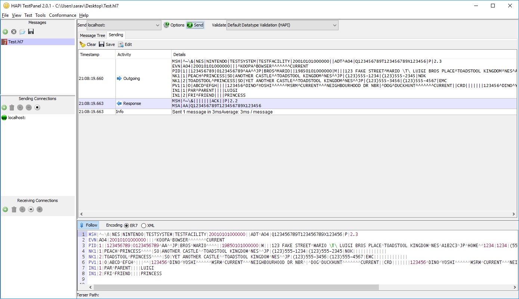Open transmission Options next to Send
The height and width of the screenshot is (299, 519).
tap(174, 25)
